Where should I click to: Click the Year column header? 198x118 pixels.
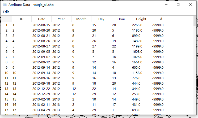[x=61, y=19]
